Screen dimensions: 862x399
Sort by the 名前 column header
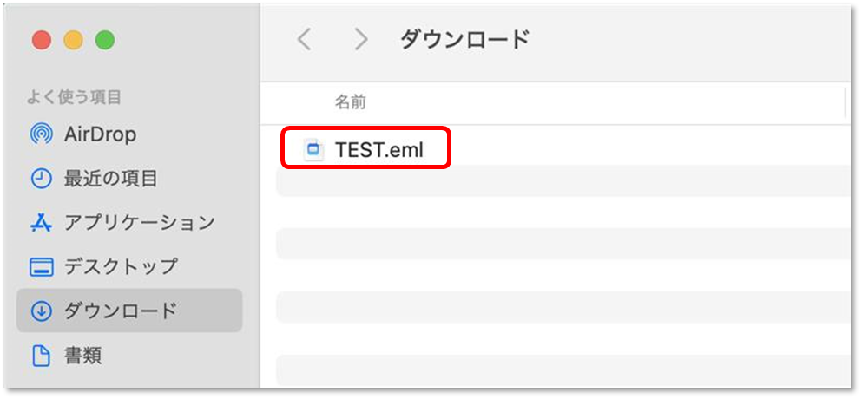350,102
